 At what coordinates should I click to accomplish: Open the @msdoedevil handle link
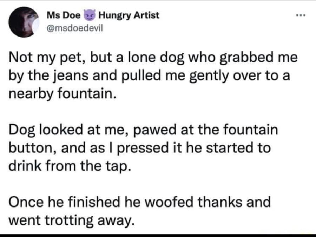73,26
